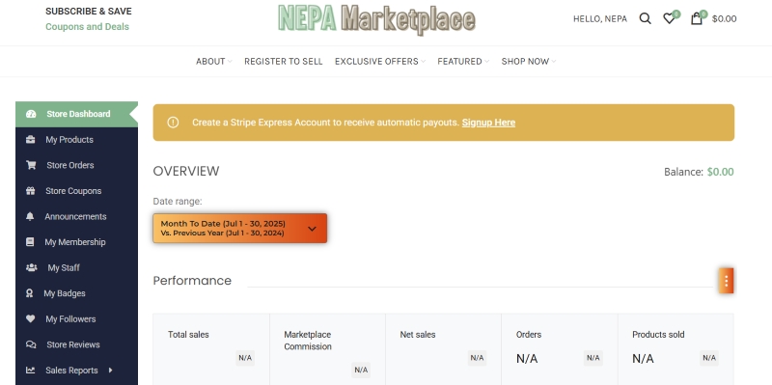Click the $0.00 cart total

pyautogui.click(x=725, y=18)
